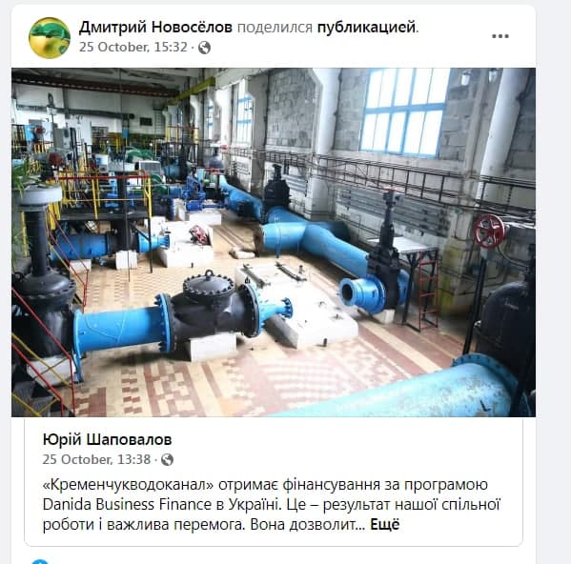
Task: Open Дмитрий Новосёлов profile name link
Action: tap(155, 27)
